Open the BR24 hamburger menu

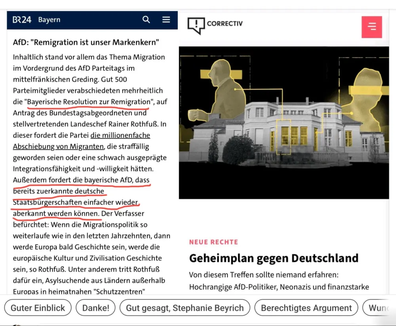166,20
